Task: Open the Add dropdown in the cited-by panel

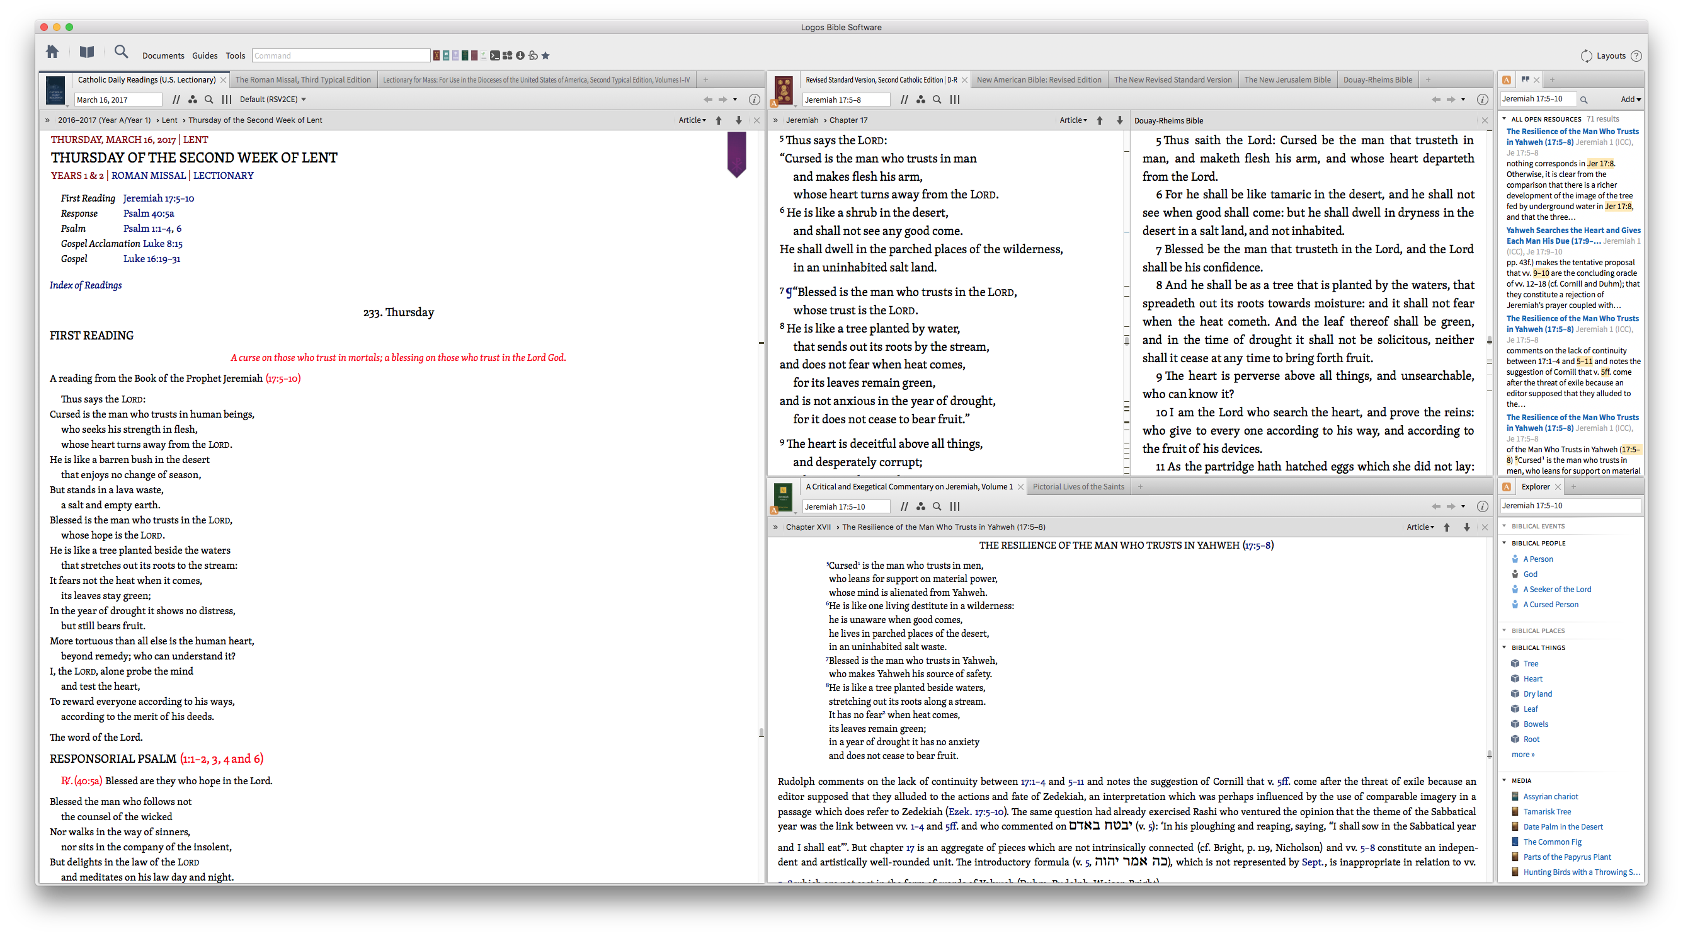Action: [1630, 100]
